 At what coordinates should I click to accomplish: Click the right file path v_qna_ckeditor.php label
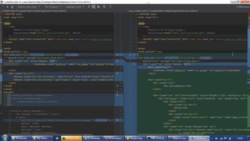162,11
